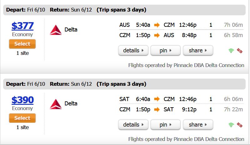Click the AUS 5:40a to CZM outbound leg row

(181, 25)
